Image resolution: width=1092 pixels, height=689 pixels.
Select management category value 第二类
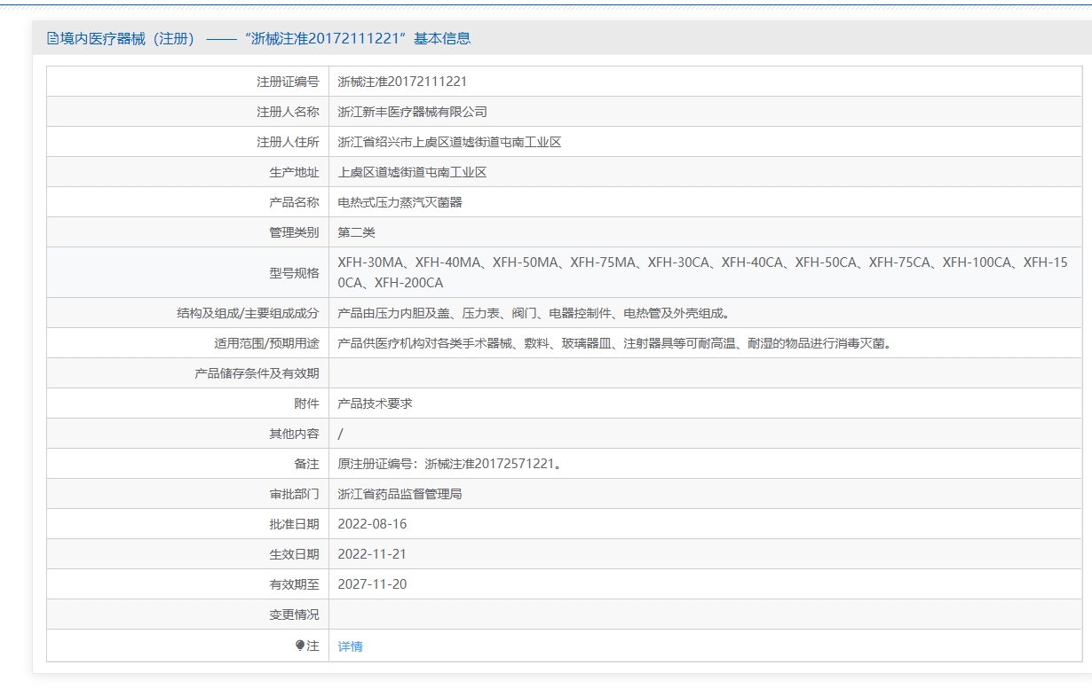click(356, 232)
